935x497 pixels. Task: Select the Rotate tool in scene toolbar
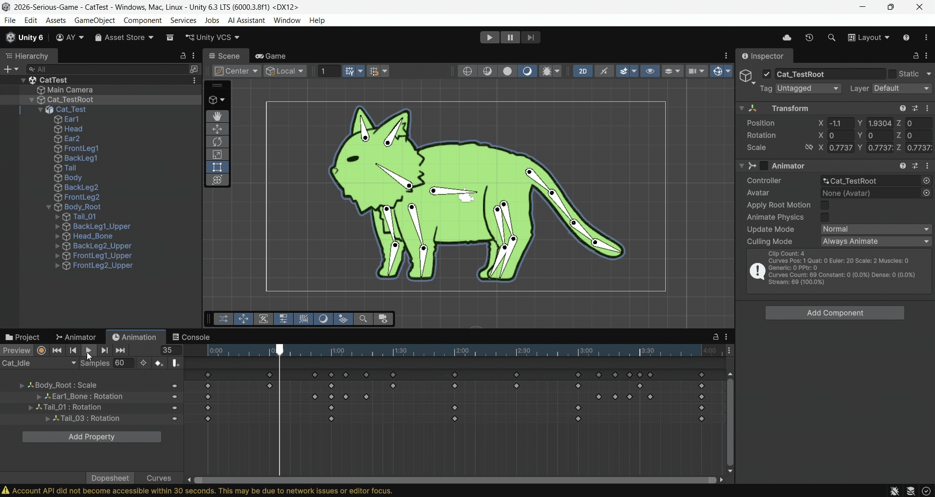tap(217, 142)
